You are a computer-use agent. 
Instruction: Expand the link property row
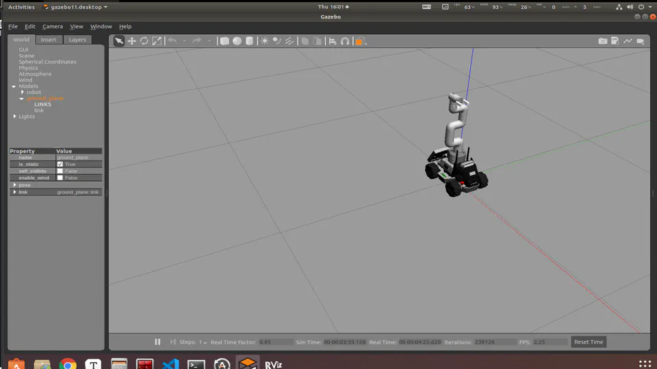[14, 192]
